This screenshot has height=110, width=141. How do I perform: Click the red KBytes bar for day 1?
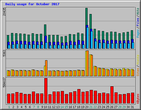pyautogui.click(x=9, y=99)
